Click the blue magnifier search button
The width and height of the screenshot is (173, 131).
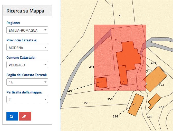pos(12,116)
